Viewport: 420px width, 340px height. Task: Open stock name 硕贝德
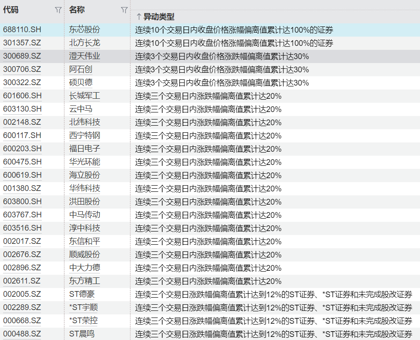pyautogui.click(x=81, y=82)
